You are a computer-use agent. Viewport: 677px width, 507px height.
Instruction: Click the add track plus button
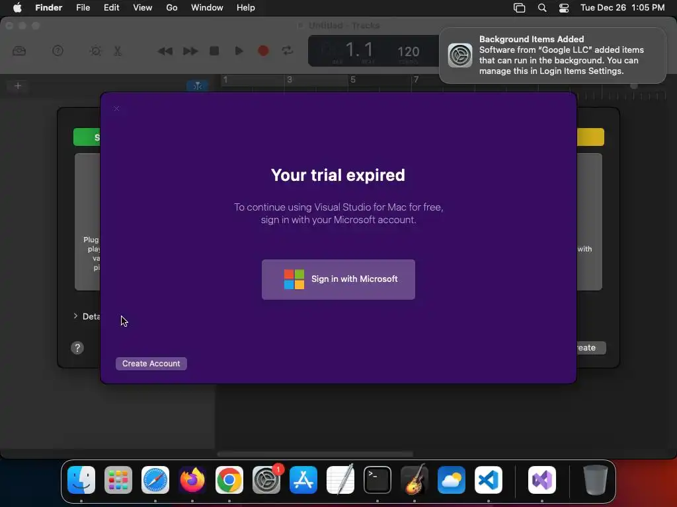click(18, 86)
